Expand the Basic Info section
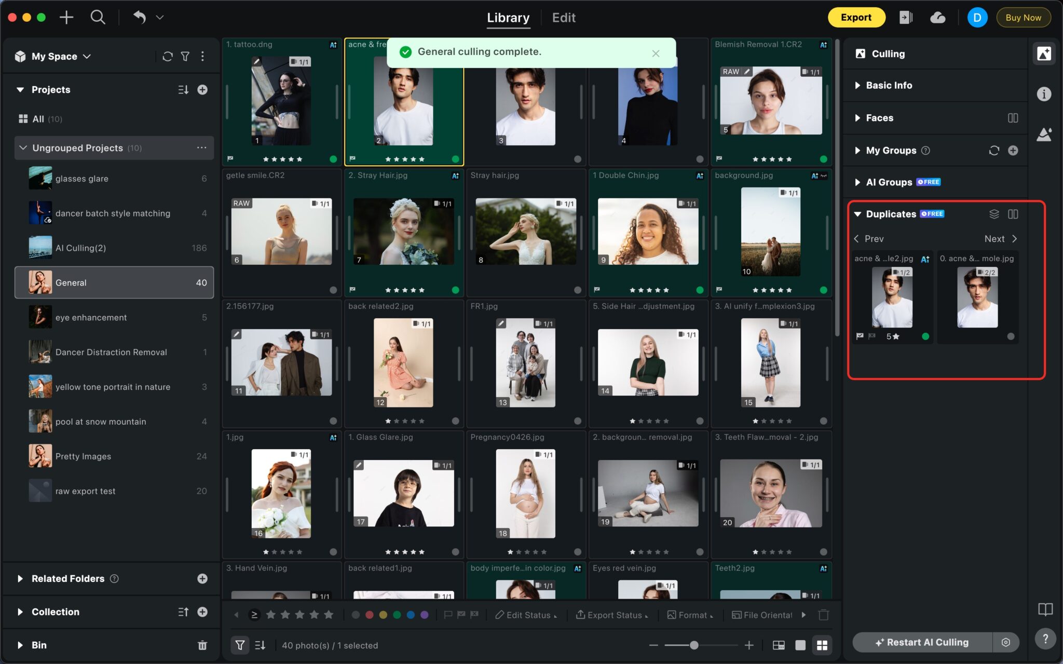 (889, 85)
